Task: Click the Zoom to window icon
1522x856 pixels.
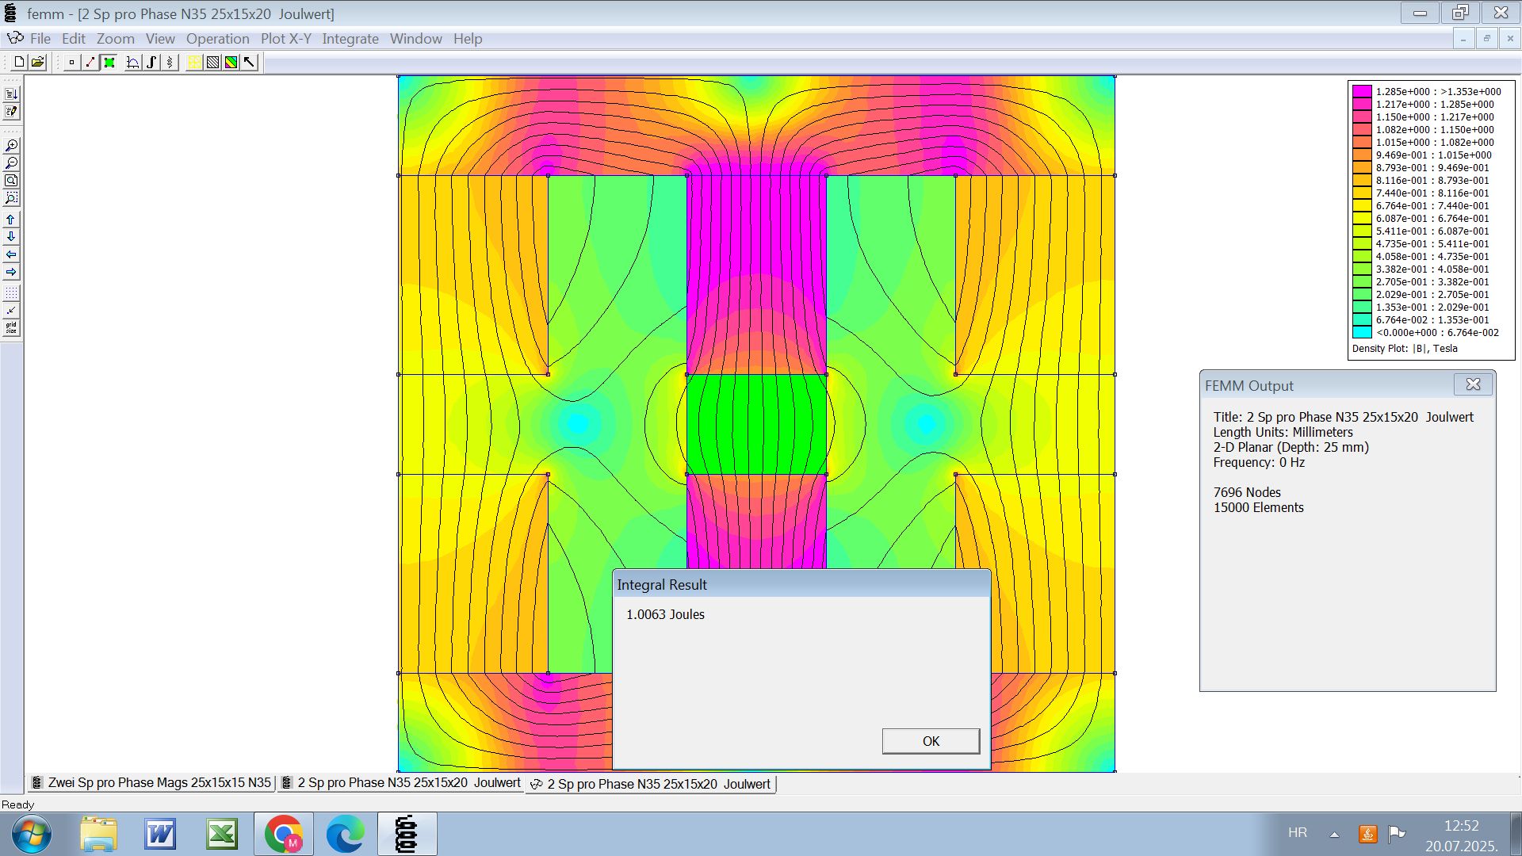Action: pyautogui.click(x=11, y=198)
